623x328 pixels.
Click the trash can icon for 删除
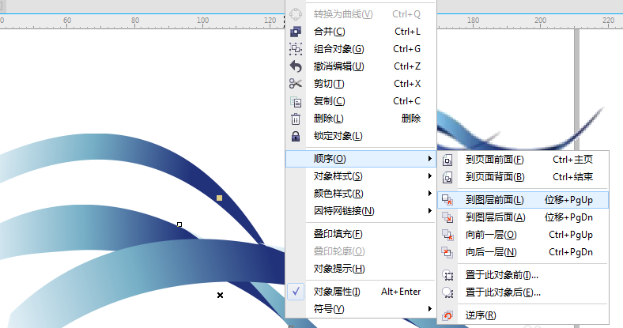296,119
